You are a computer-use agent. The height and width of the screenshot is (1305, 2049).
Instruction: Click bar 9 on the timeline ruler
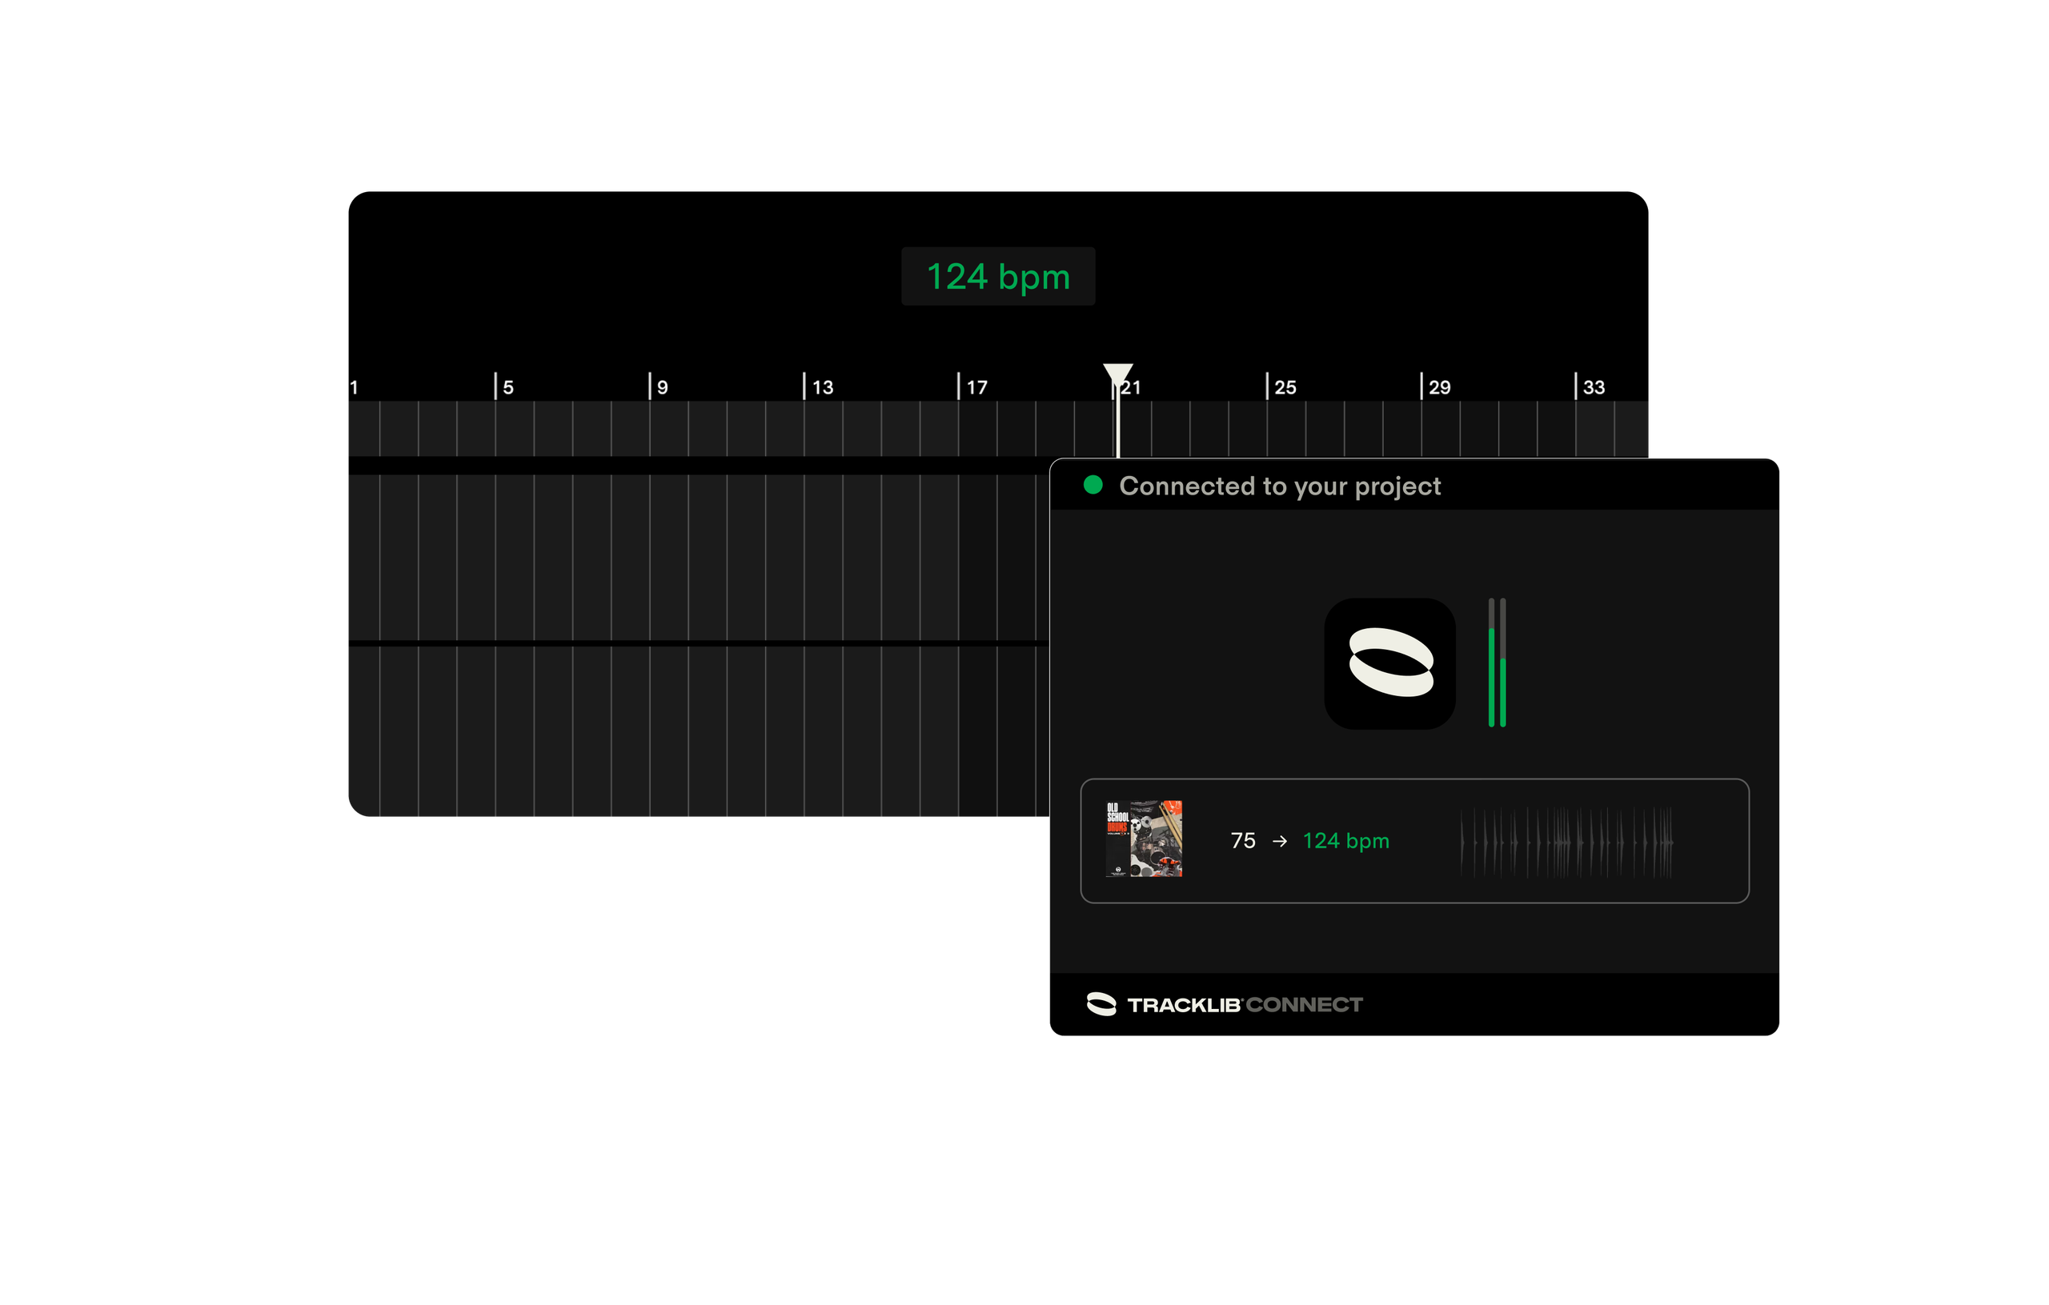[x=661, y=387]
